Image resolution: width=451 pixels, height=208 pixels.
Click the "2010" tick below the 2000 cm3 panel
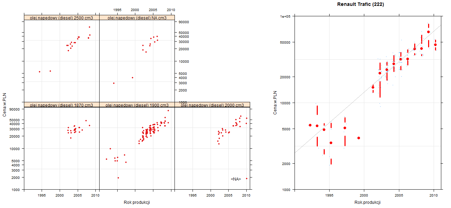tap(246, 196)
